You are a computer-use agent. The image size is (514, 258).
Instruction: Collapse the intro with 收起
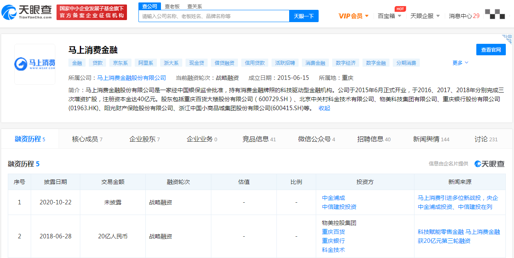click(x=324, y=108)
